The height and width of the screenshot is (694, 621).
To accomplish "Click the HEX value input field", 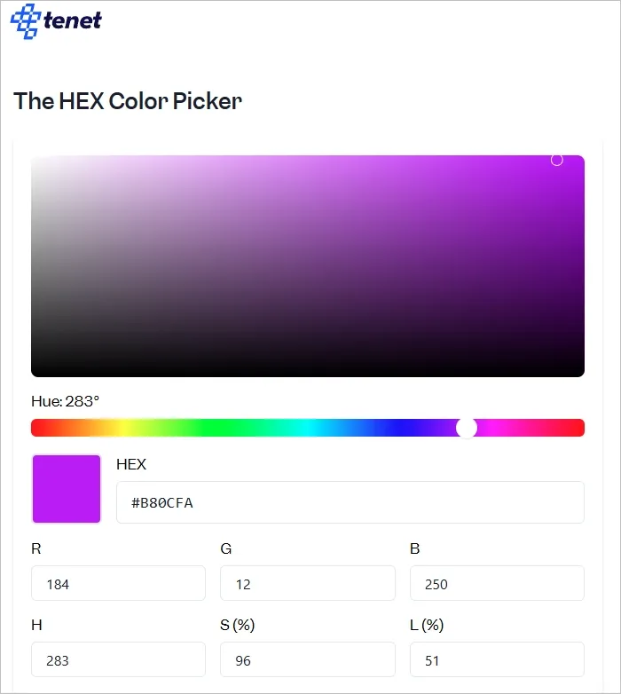I will tap(350, 503).
